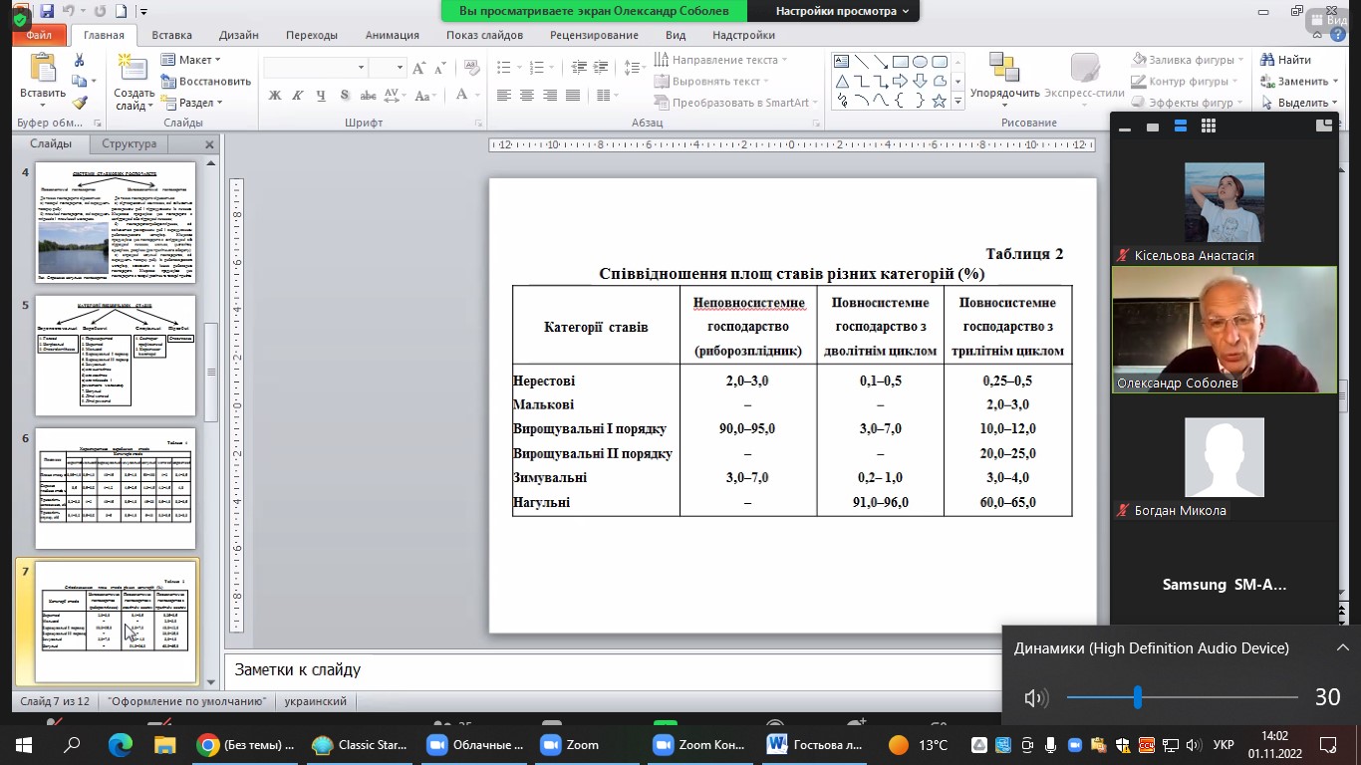Click the Create Slide icon
Viewport: 1361px width, 765px height.
[133, 68]
